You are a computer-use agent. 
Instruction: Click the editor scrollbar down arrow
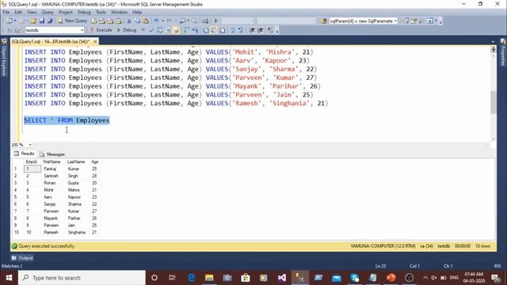coord(493,139)
